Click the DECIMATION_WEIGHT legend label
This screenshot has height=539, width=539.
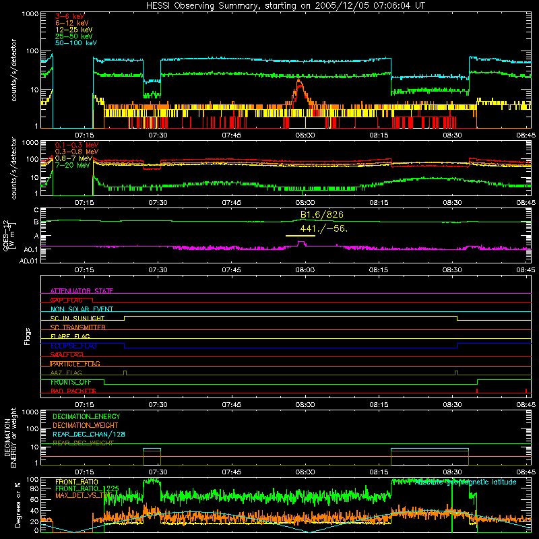pyautogui.click(x=86, y=425)
